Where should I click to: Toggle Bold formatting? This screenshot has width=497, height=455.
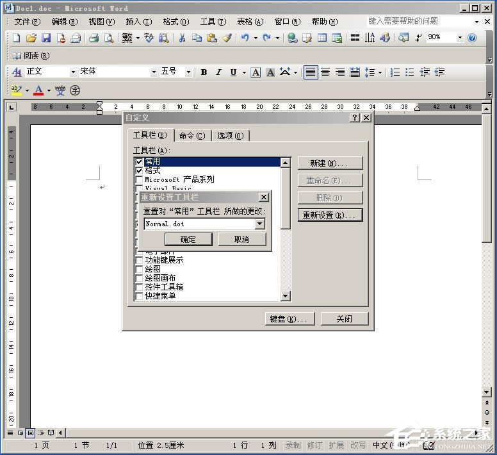click(x=204, y=72)
